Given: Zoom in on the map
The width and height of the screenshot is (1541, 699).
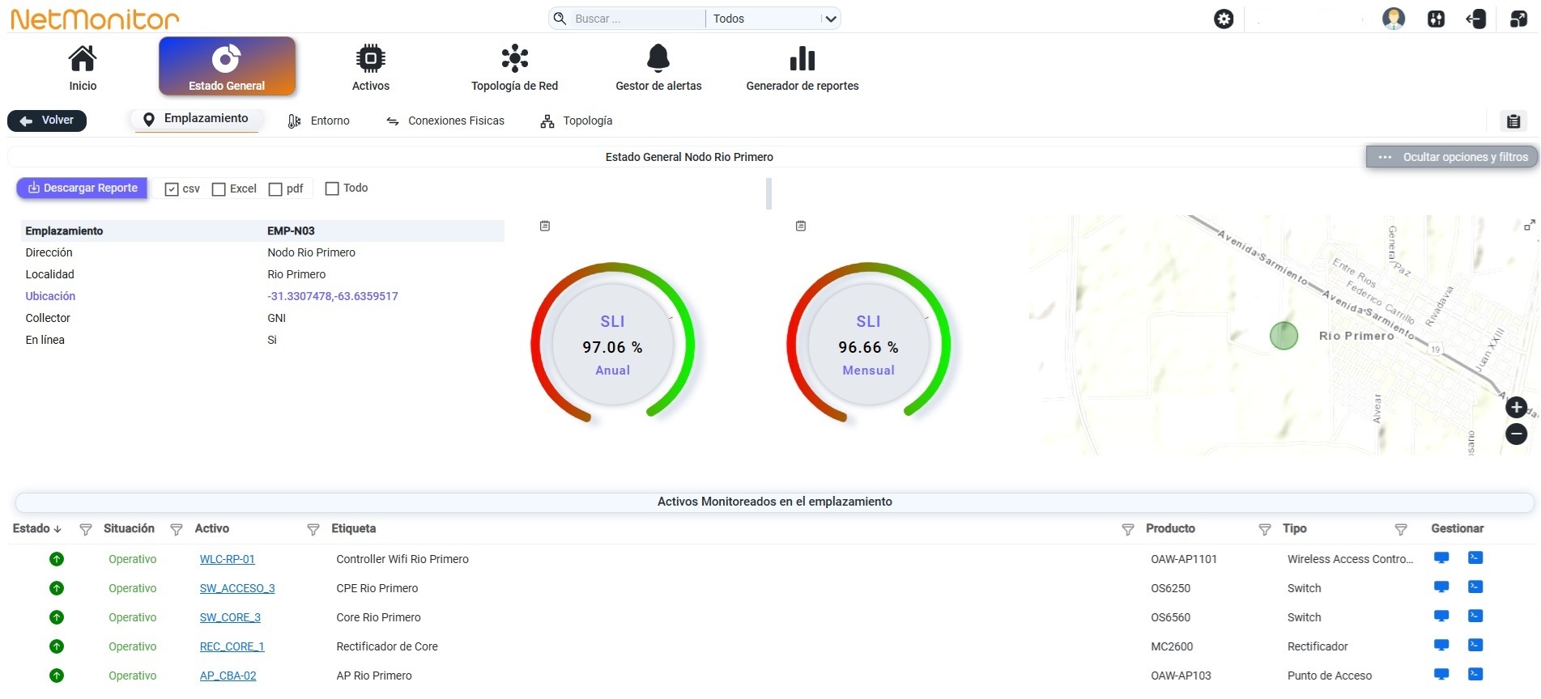Looking at the screenshot, I should (x=1517, y=408).
